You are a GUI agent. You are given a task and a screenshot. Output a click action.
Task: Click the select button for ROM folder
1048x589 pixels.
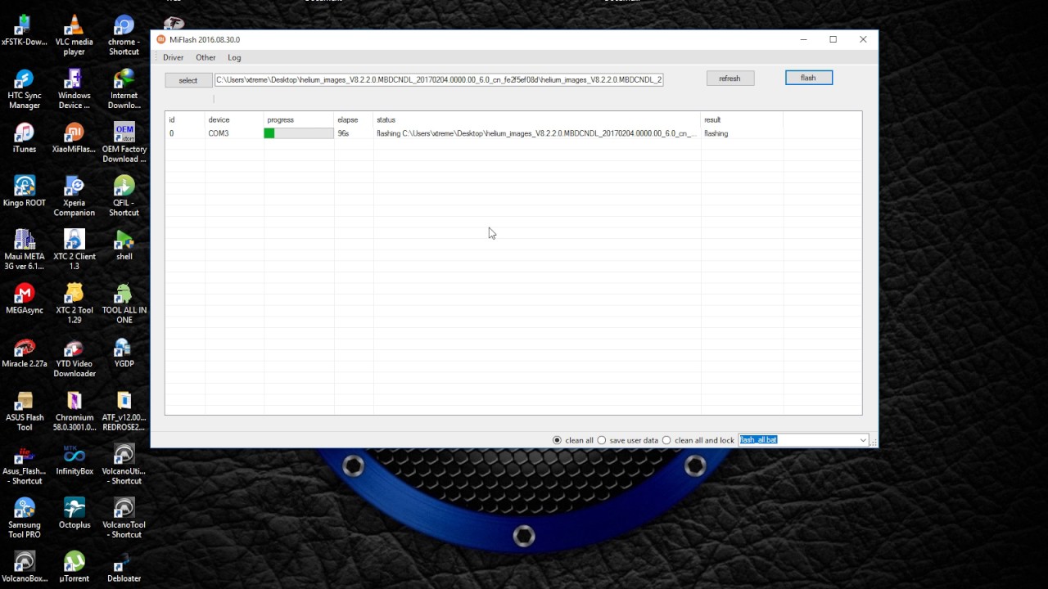pyautogui.click(x=187, y=80)
